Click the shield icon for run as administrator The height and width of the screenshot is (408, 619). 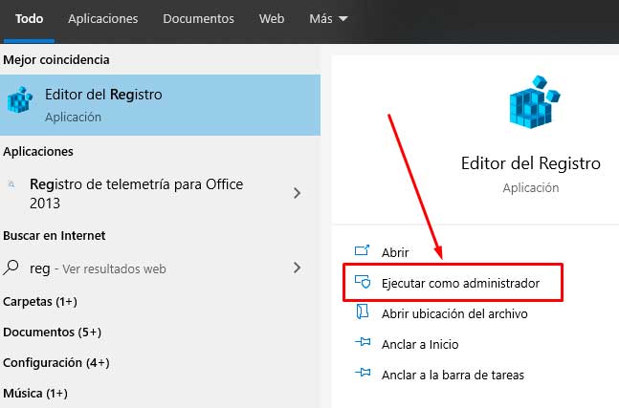[363, 282]
